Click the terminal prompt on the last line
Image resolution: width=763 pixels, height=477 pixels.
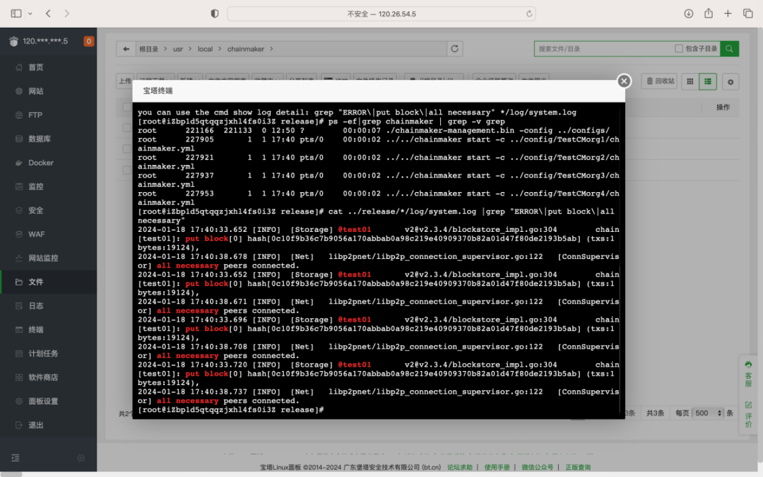[231, 410]
